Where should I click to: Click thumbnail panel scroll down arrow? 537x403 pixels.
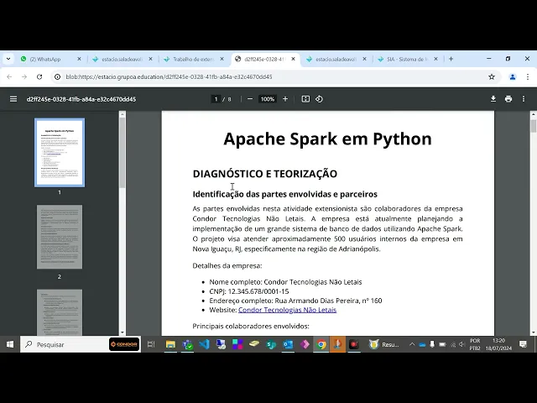pyautogui.click(x=123, y=332)
